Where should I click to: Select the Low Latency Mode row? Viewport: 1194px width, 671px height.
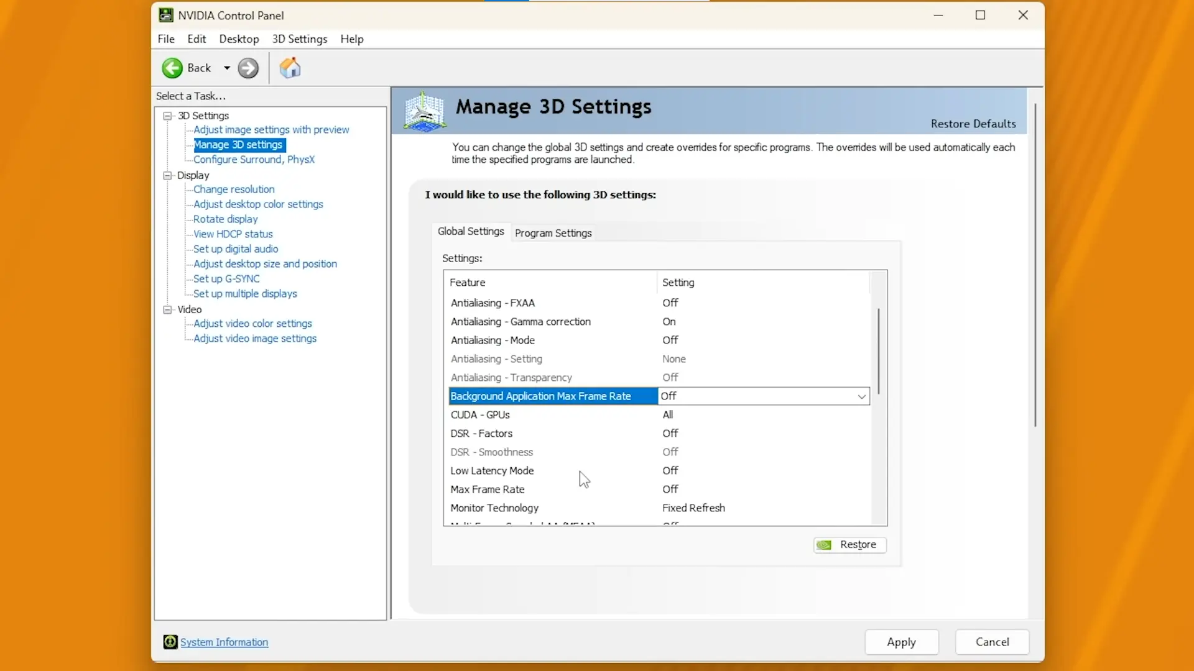pos(659,471)
